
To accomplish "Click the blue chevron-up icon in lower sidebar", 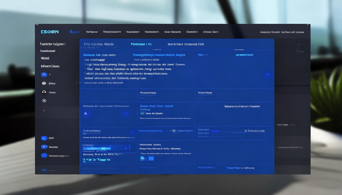I will [x=44, y=138].
